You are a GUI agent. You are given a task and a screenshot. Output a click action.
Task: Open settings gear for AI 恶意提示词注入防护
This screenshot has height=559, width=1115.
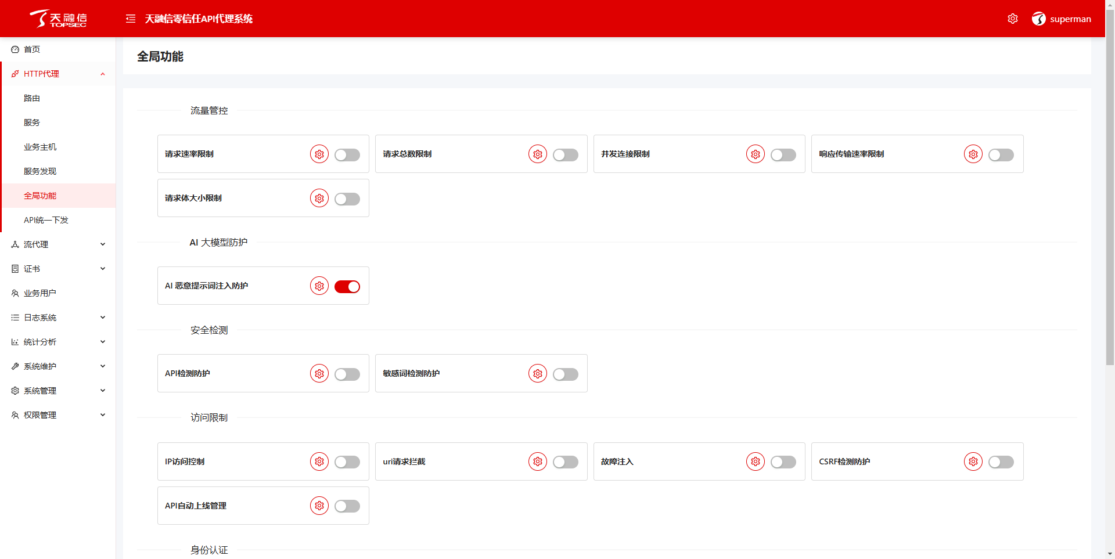(319, 286)
